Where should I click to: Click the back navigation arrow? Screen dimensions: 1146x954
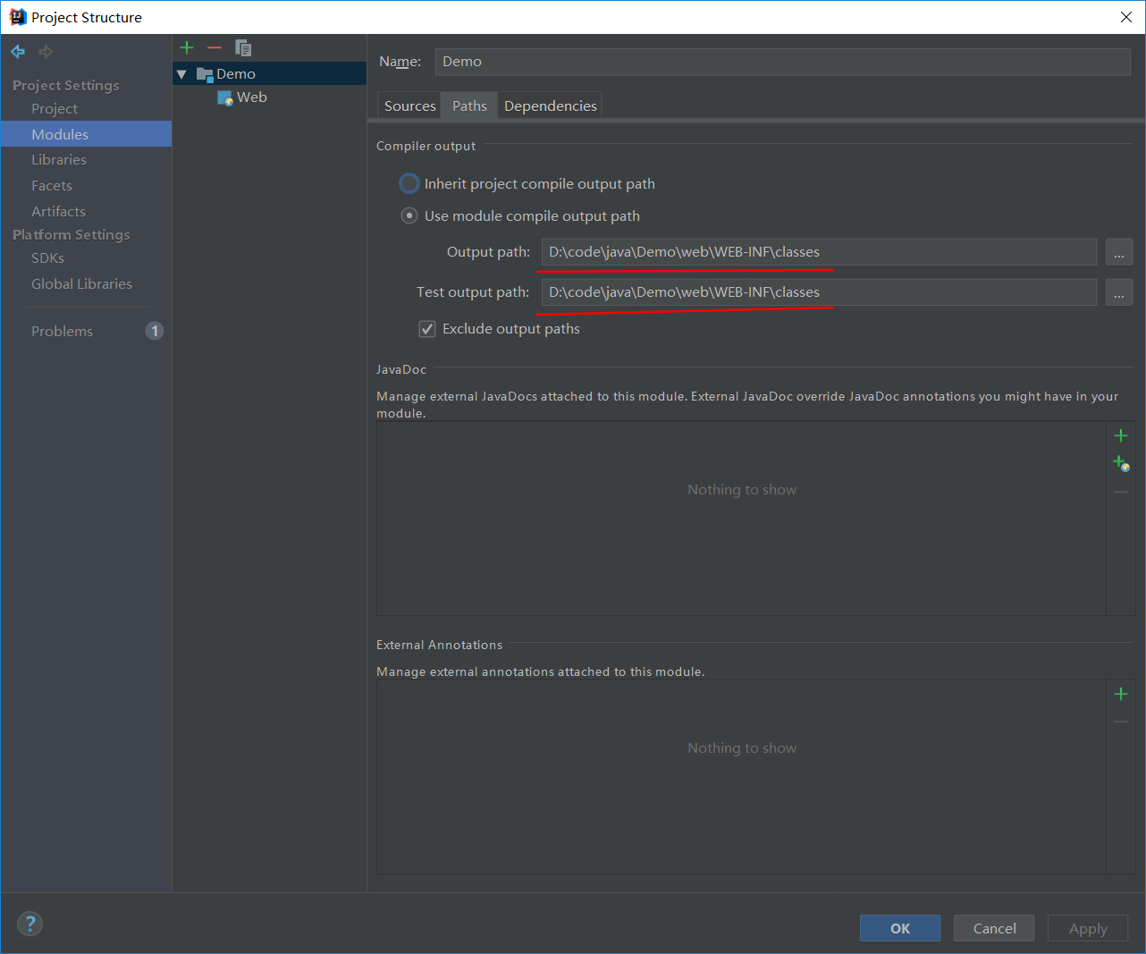tap(18, 52)
